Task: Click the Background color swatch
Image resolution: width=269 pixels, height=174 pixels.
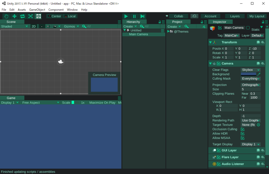Action: [x=249, y=74]
